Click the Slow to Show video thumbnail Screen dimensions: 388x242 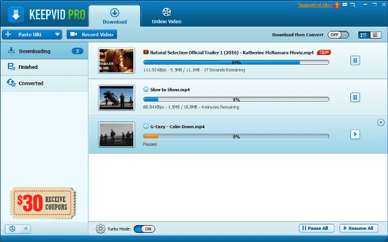[x=116, y=97]
